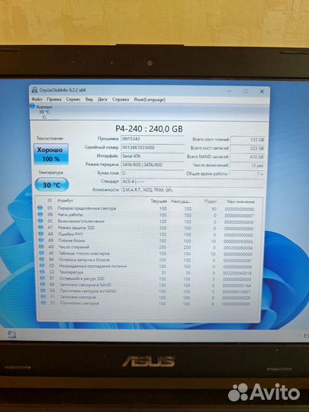Open the Диск menu
The height and width of the screenshot is (412, 309).
102,99
